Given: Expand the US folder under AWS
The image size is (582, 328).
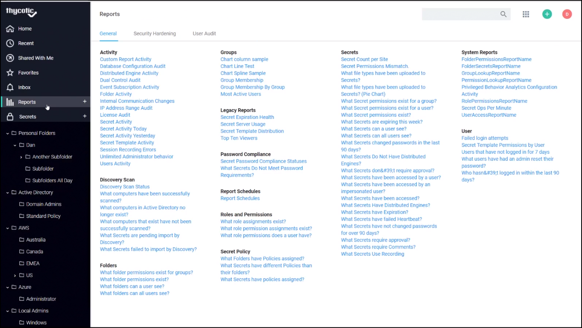Looking at the screenshot, I should (15, 276).
